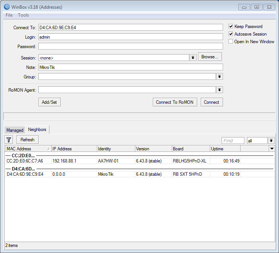Click uptime 00:16:49

point(231,161)
